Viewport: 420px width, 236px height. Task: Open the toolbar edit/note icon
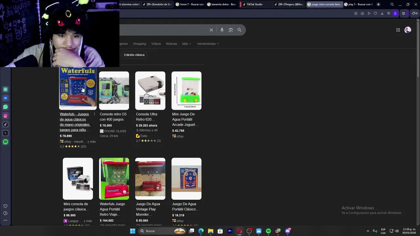click(x=356, y=13)
